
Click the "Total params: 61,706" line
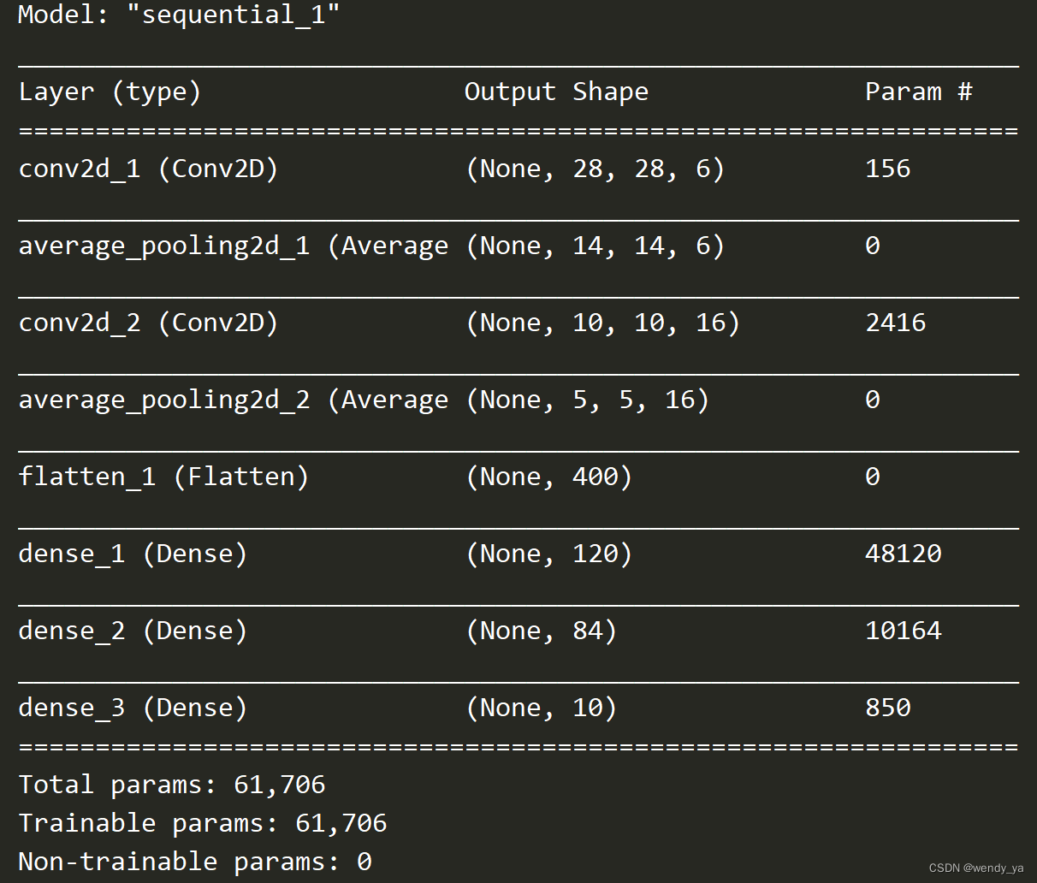pos(172,785)
